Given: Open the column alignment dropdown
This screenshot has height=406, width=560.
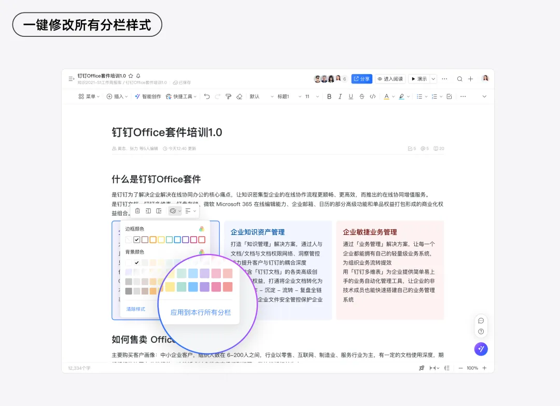Looking at the screenshot, I should pos(191,211).
